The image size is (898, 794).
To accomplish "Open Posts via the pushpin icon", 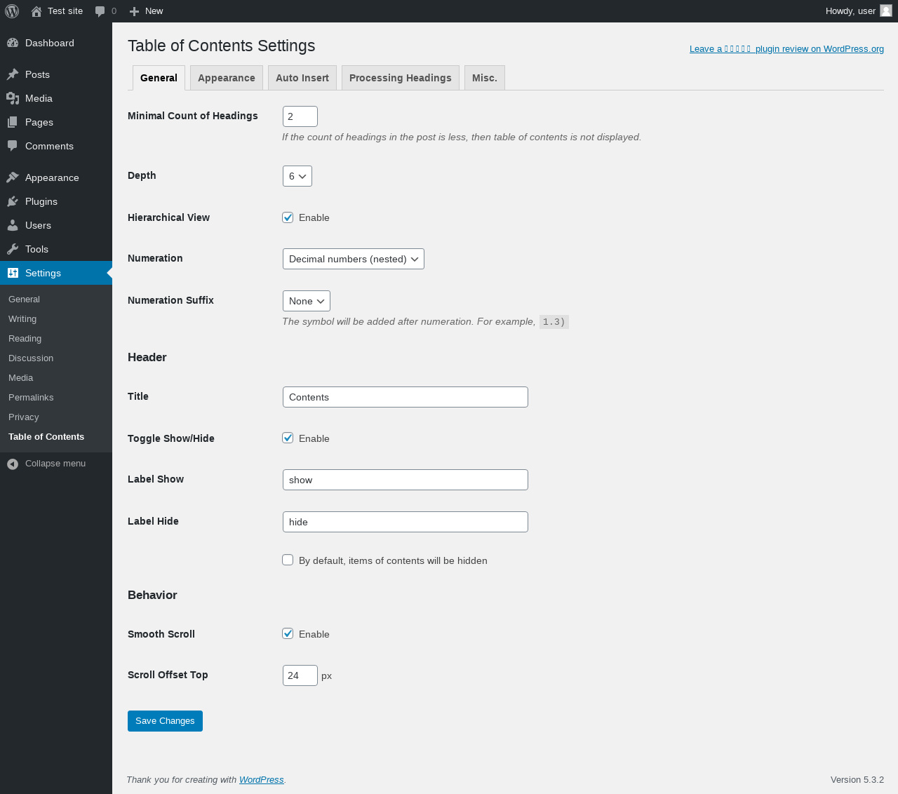I will click(x=13, y=74).
